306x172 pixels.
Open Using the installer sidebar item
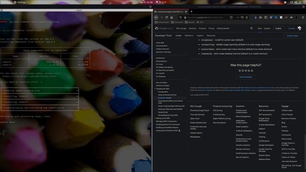pos(164,98)
